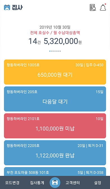Open 고객센터 tab
The height and width of the screenshot is (189, 110).
point(72,183)
